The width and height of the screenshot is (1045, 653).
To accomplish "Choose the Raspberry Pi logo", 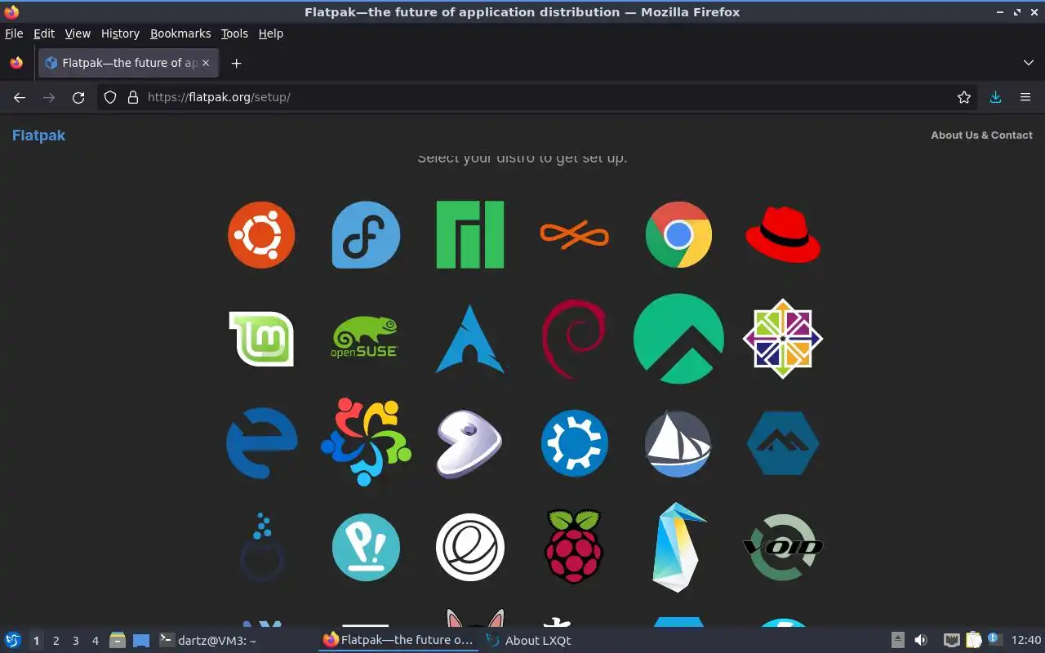I will [574, 546].
